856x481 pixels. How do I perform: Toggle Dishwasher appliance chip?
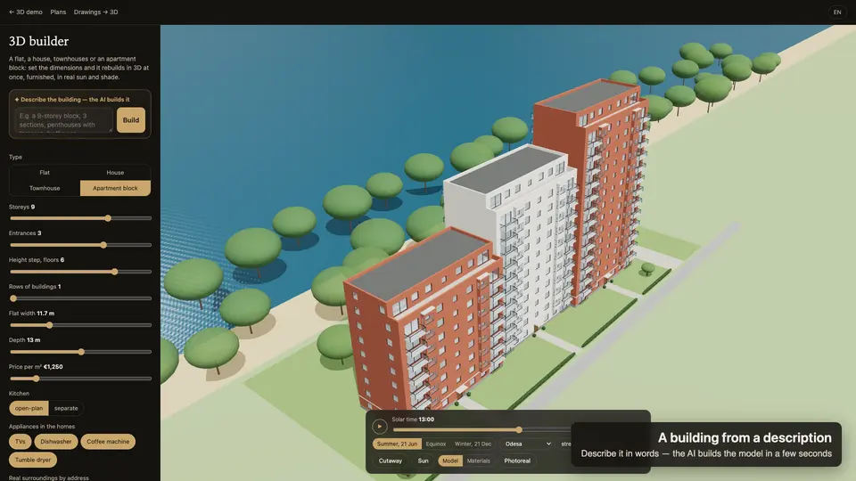point(56,442)
